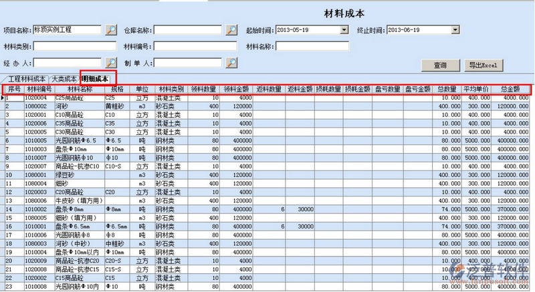Click the lookup icon beside 仓库名称 field
The width and height of the screenshot is (535, 292).
coord(231,30)
